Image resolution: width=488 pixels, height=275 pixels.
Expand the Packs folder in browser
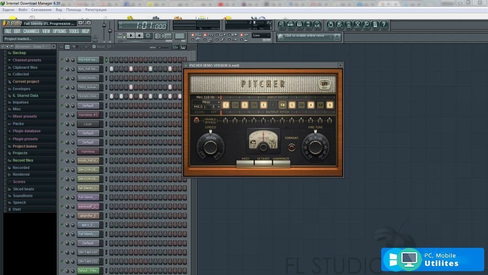[18, 124]
